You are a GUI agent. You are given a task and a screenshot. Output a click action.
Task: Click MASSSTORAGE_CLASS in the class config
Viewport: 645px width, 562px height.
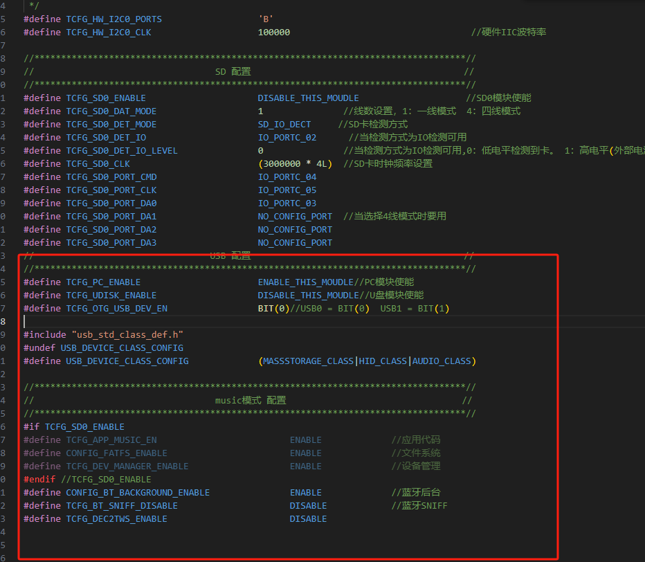pyautogui.click(x=308, y=362)
